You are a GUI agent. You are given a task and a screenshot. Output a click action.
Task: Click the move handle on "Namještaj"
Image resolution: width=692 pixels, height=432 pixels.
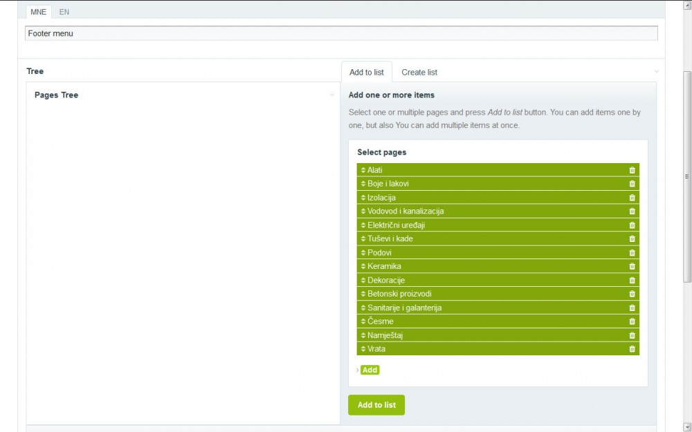click(363, 335)
